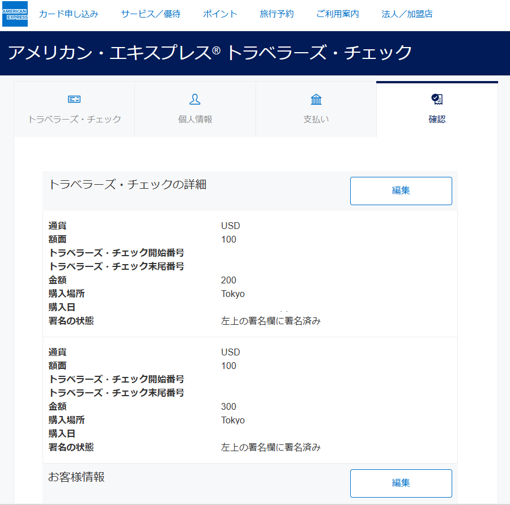Open the カード申し込み menu
This screenshot has height=505, width=510.
(x=69, y=14)
